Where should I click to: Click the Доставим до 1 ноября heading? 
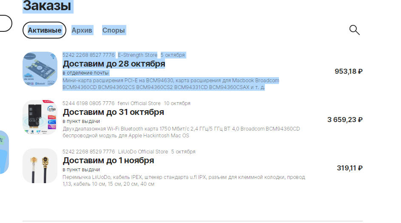(108, 160)
